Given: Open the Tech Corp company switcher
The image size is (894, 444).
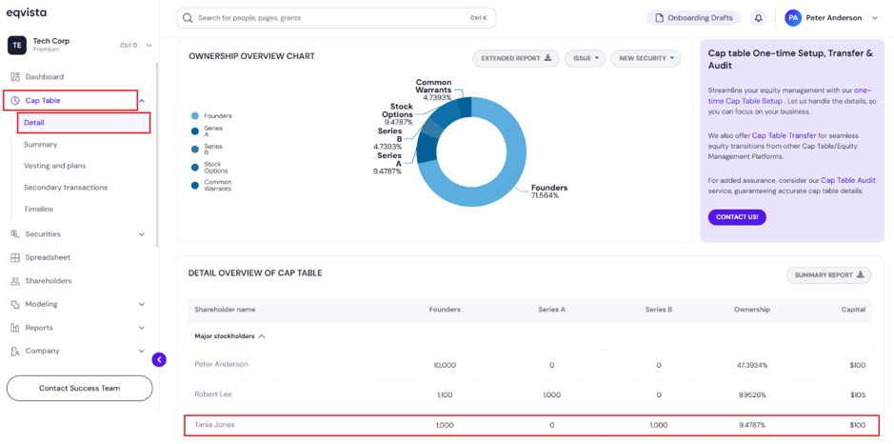Looking at the screenshot, I should [149, 45].
